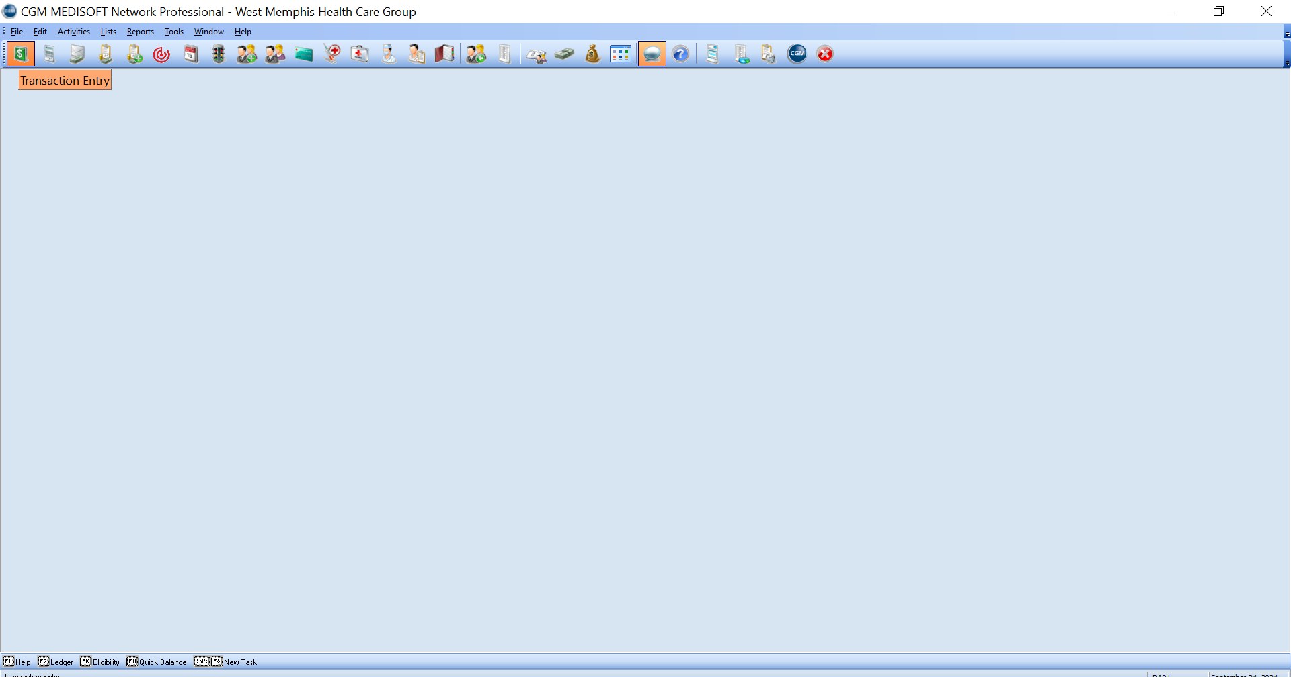Click Patient Quick Entry add-people icon
Image resolution: width=1291 pixels, height=677 pixels.
pyautogui.click(x=246, y=54)
